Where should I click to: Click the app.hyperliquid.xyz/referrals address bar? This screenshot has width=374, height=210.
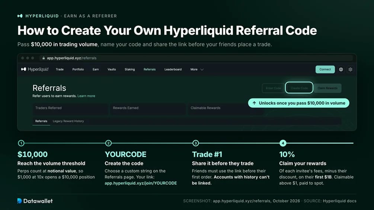point(197,58)
